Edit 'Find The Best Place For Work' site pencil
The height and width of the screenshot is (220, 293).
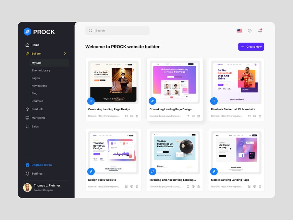coord(91,101)
